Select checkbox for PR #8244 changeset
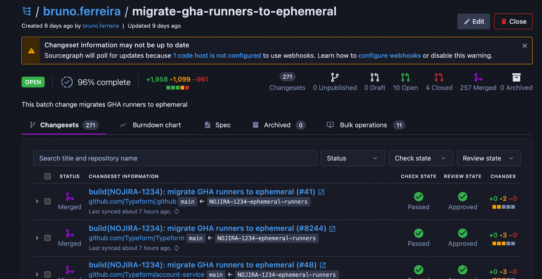 click(48, 238)
